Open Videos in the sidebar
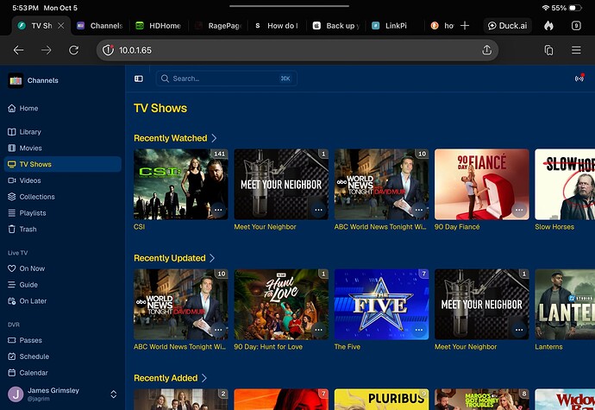Viewport: 595px width, 410px height. point(63,180)
